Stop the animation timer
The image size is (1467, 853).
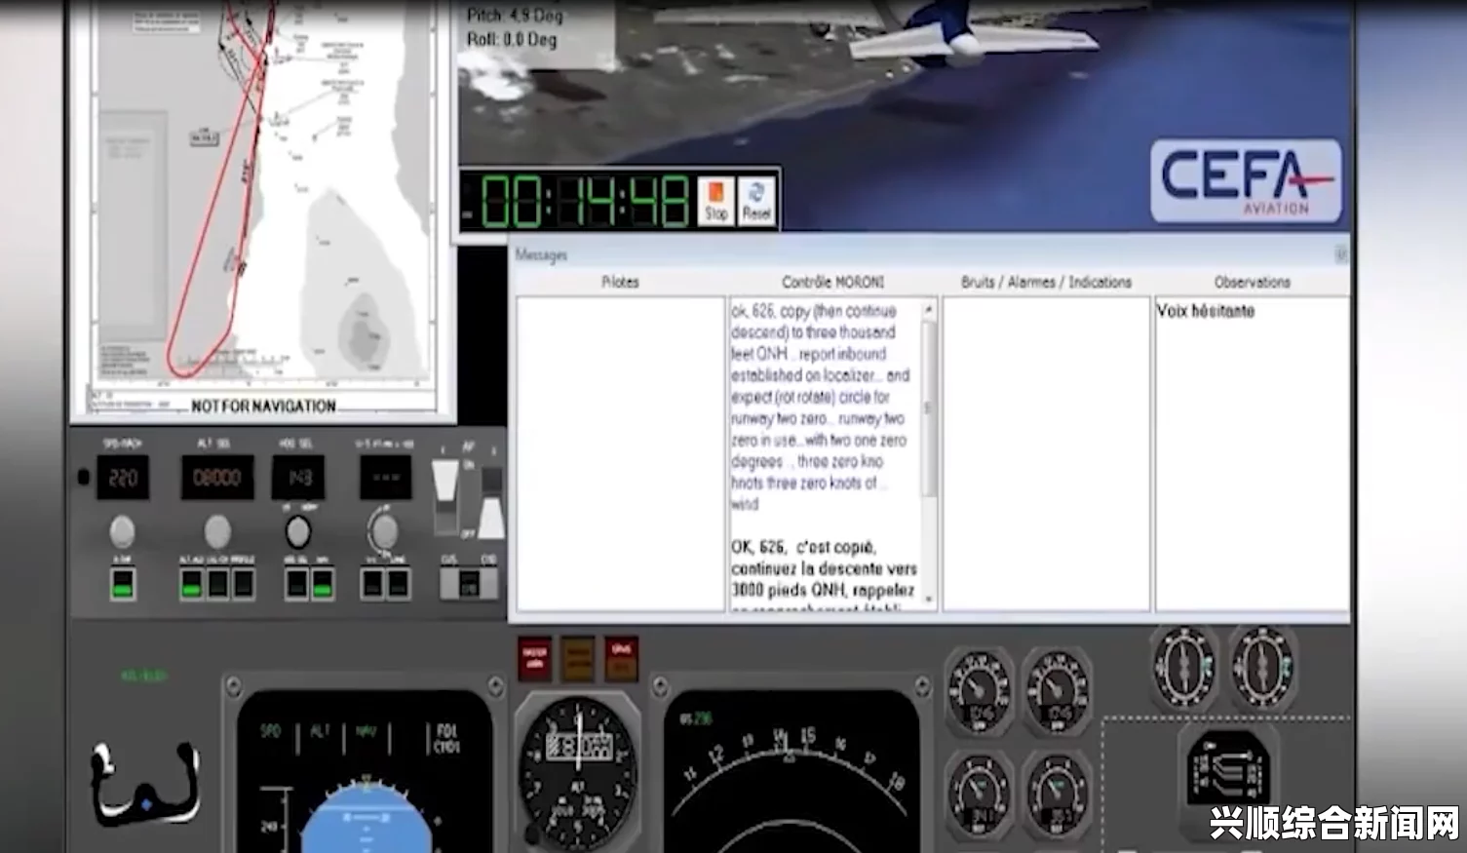point(716,201)
